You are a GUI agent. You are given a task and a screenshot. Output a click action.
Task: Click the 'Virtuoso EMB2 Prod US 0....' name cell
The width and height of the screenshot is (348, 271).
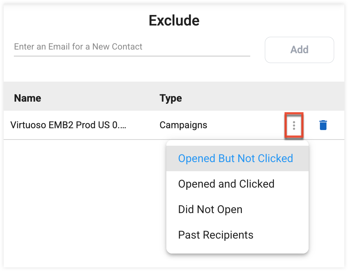[x=68, y=125]
